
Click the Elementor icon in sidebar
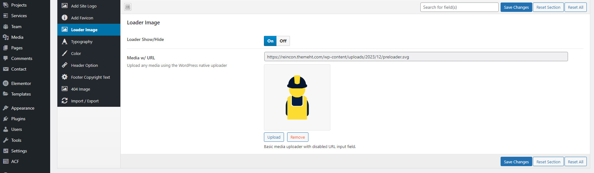(x=6, y=83)
